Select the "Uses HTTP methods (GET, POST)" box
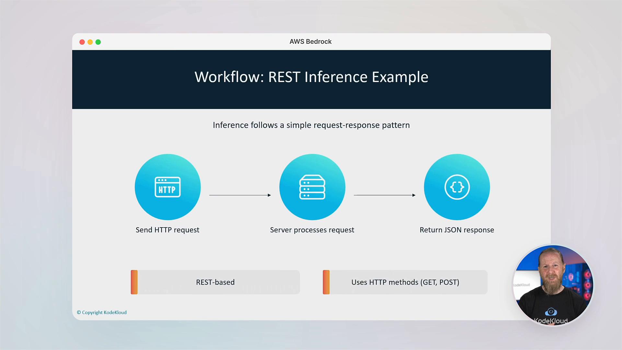 click(x=405, y=282)
